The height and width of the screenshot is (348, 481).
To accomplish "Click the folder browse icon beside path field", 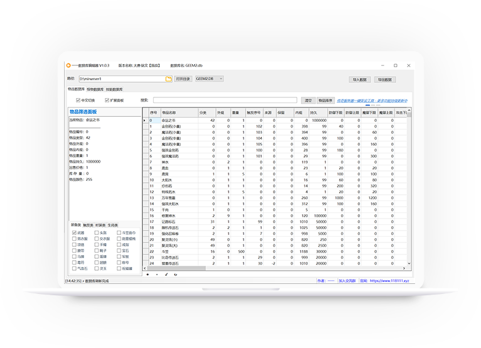I will click(168, 79).
